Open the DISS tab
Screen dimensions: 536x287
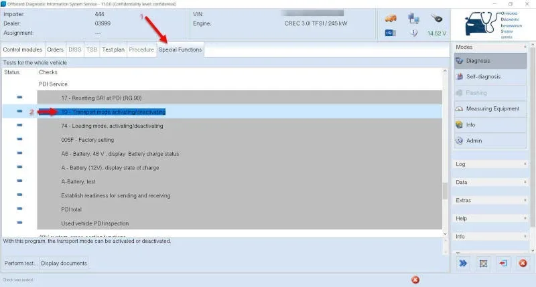[75, 50]
